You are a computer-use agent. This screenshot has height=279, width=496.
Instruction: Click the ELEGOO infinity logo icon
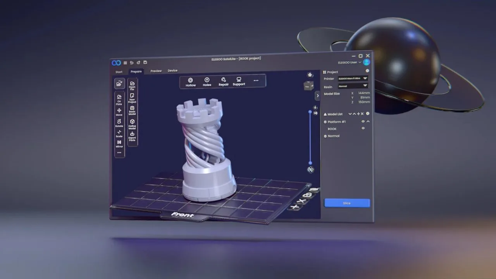116,63
